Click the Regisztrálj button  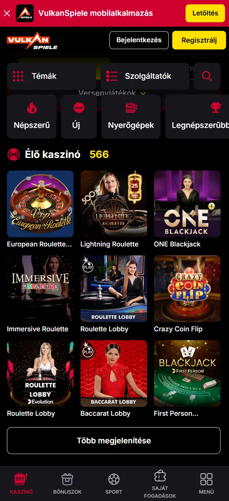(199, 40)
